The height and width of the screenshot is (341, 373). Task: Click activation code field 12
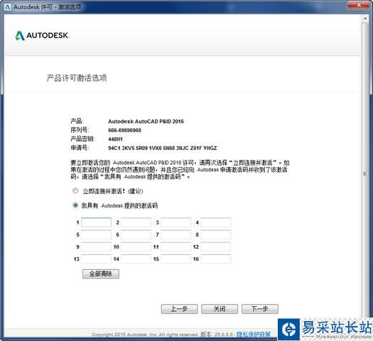click(x=215, y=247)
